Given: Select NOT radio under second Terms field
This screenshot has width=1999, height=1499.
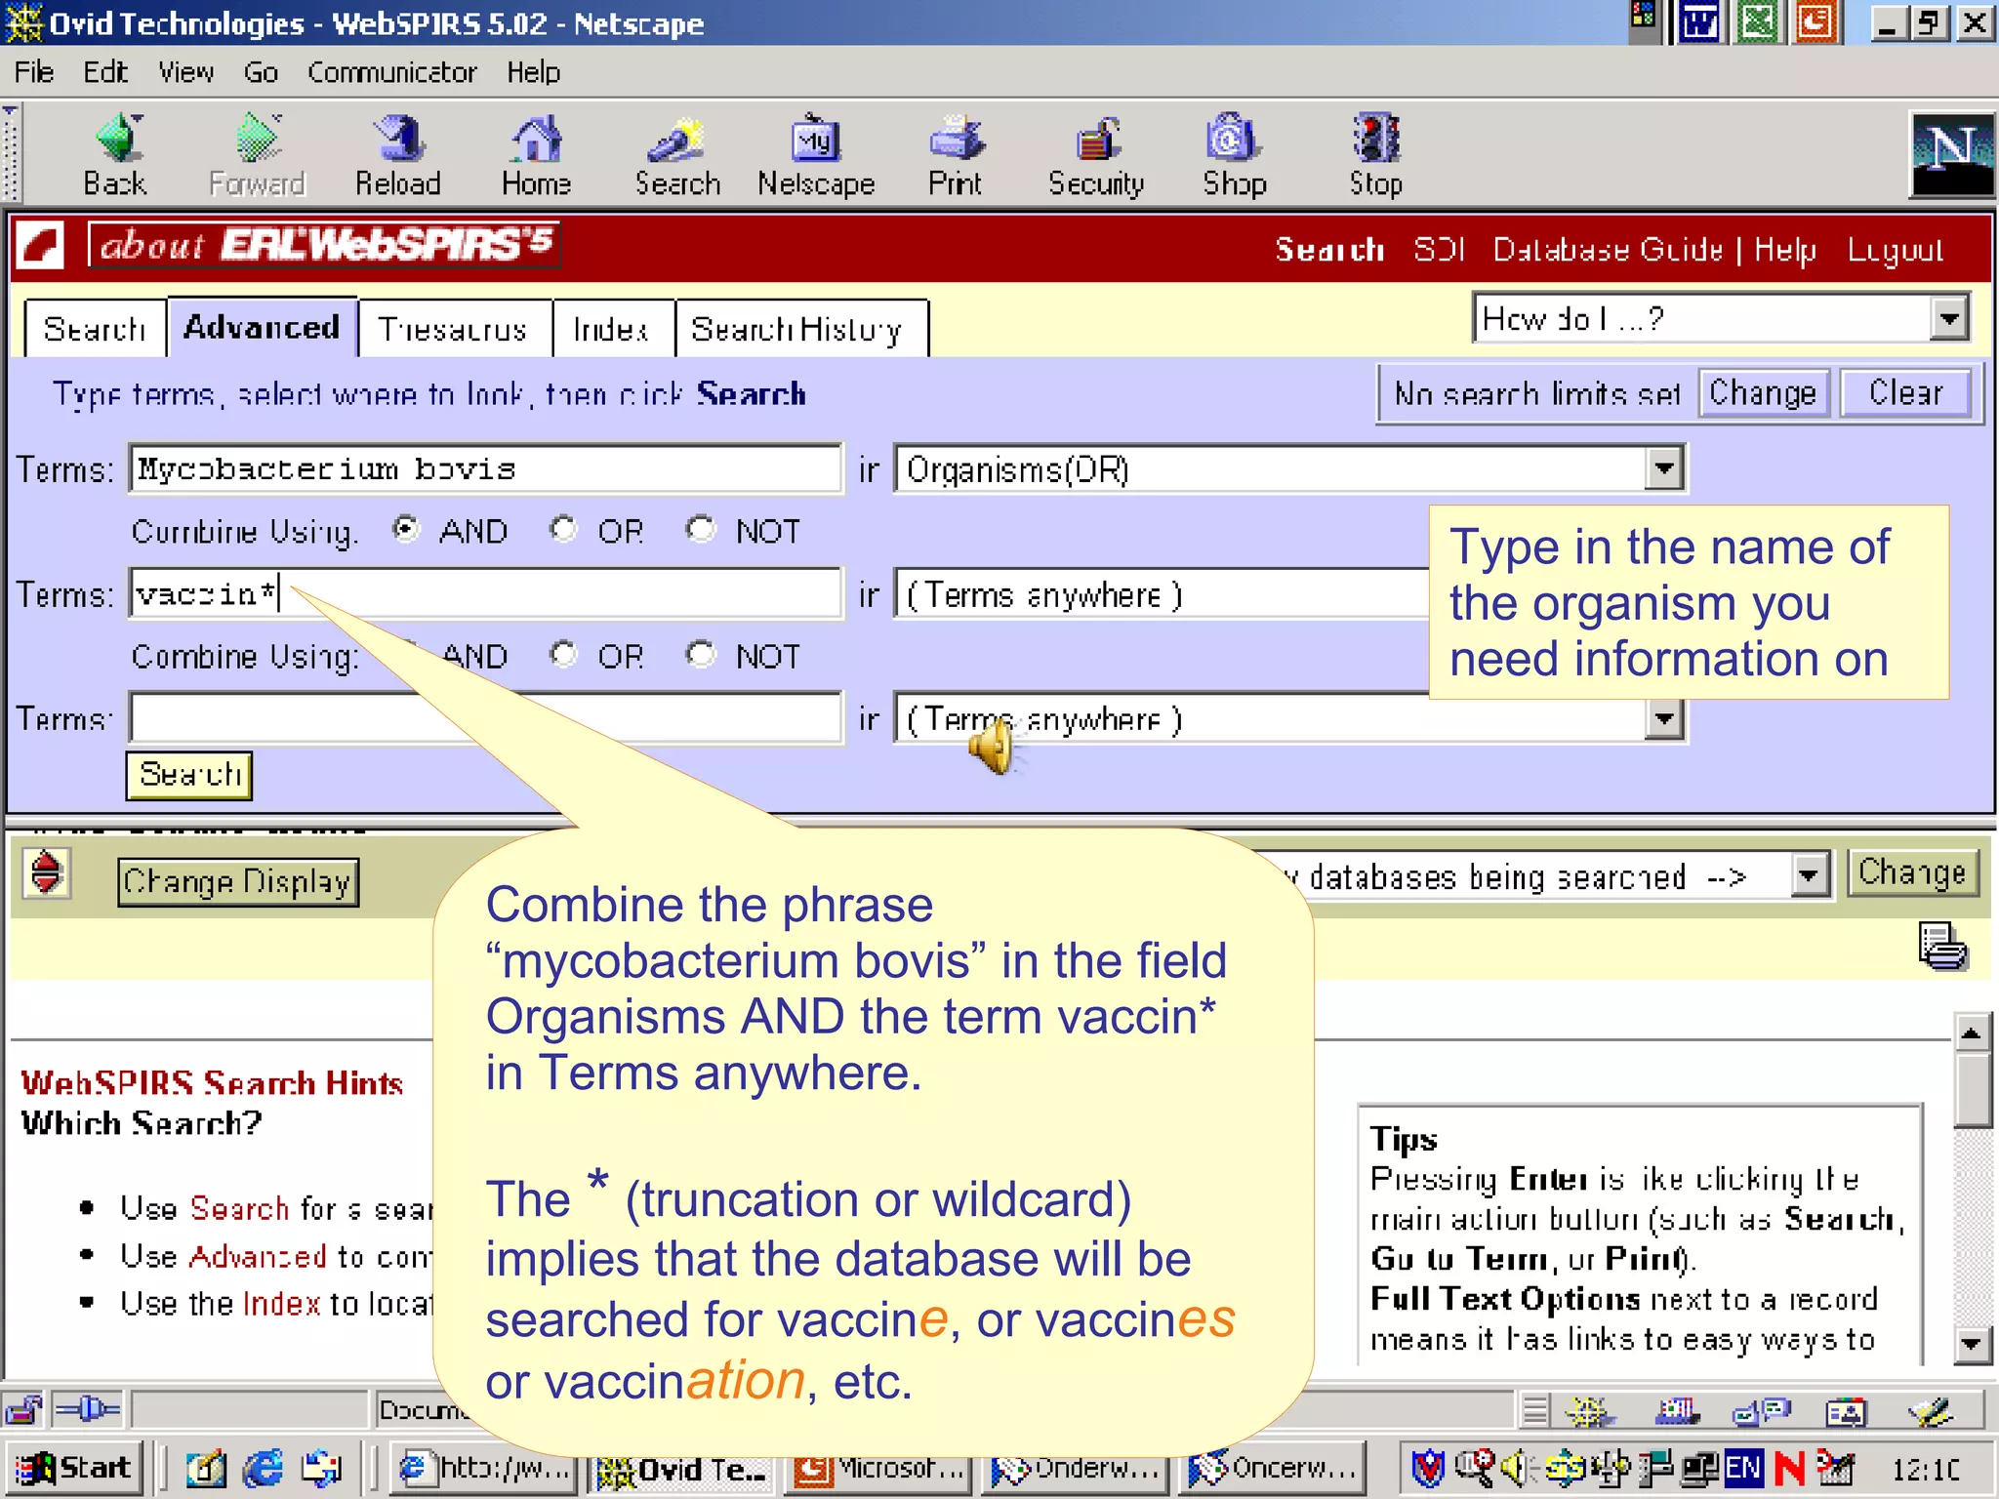Looking at the screenshot, I should [x=700, y=654].
